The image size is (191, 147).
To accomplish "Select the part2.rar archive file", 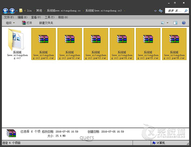I will click(70, 44).
